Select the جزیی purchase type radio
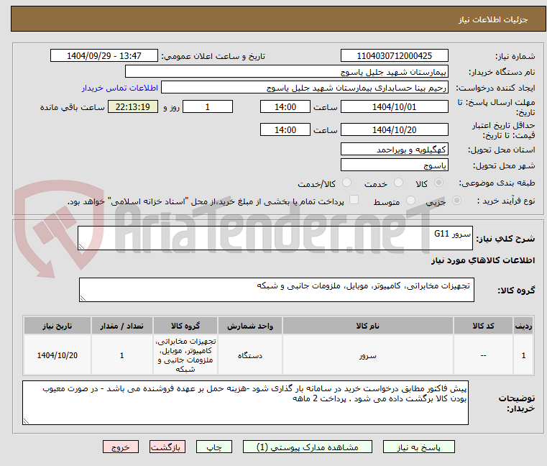This screenshot has height=466, width=547. (x=456, y=201)
